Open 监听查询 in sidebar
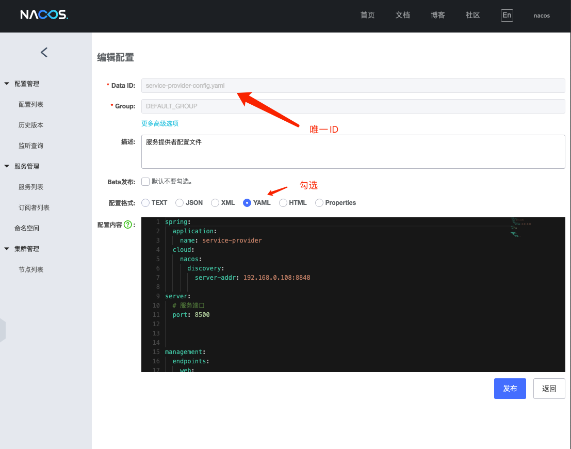The image size is (571, 449). pyautogui.click(x=31, y=146)
